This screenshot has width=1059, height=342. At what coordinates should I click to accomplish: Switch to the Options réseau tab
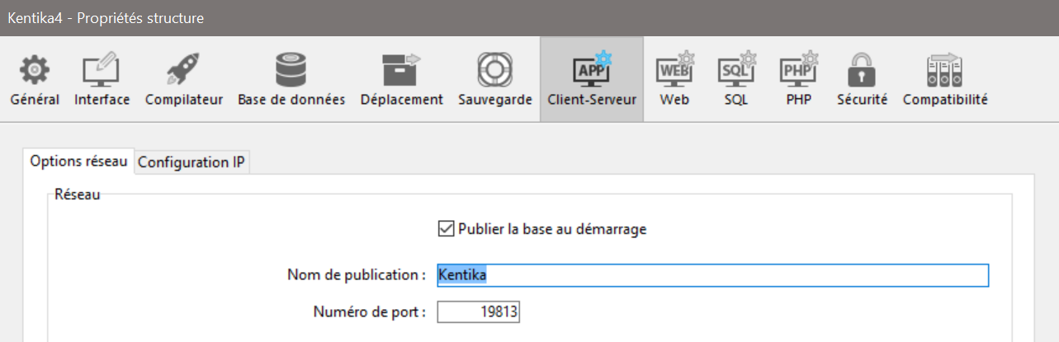(78, 162)
